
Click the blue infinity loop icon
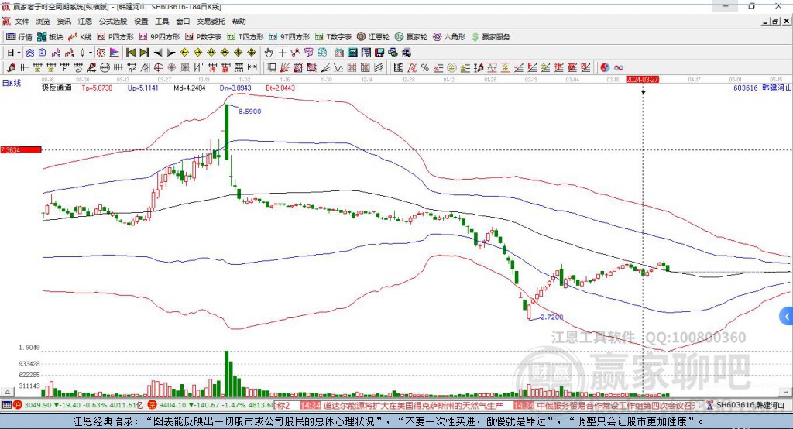pyautogui.click(x=619, y=68)
